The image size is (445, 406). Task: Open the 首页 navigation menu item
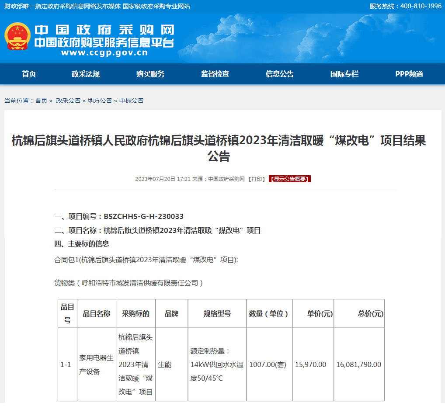(x=29, y=74)
